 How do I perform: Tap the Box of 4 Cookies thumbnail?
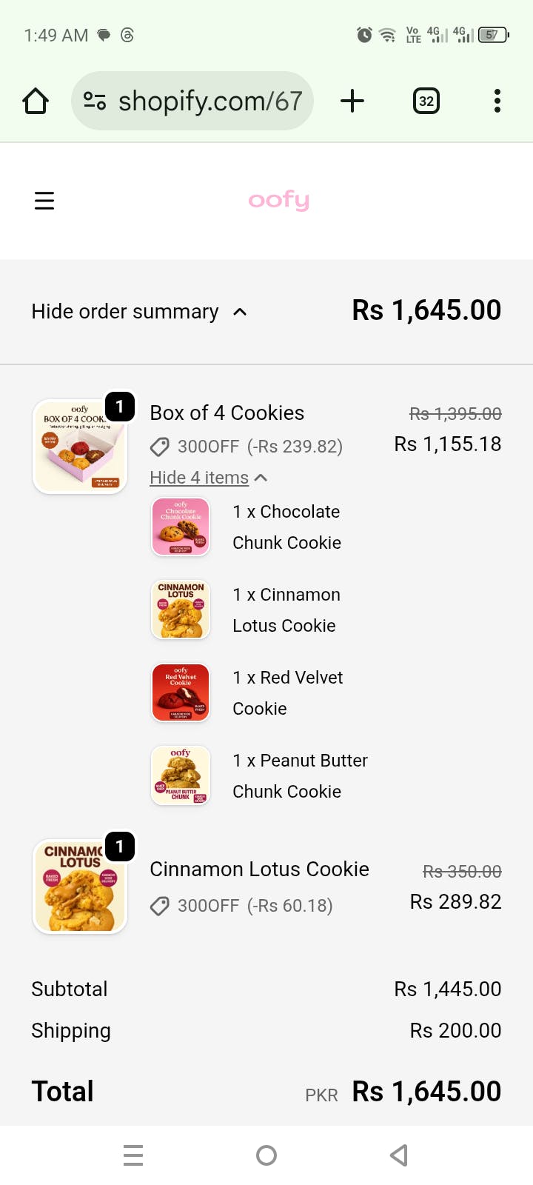(x=80, y=447)
